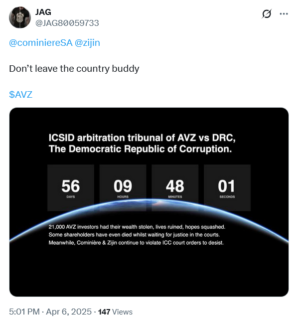Click the 48 minutes countdown box
298x322 pixels.
tap(175, 188)
